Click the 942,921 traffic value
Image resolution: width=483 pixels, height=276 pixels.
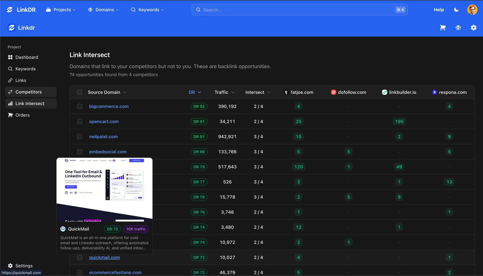click(x=227, y=137)
